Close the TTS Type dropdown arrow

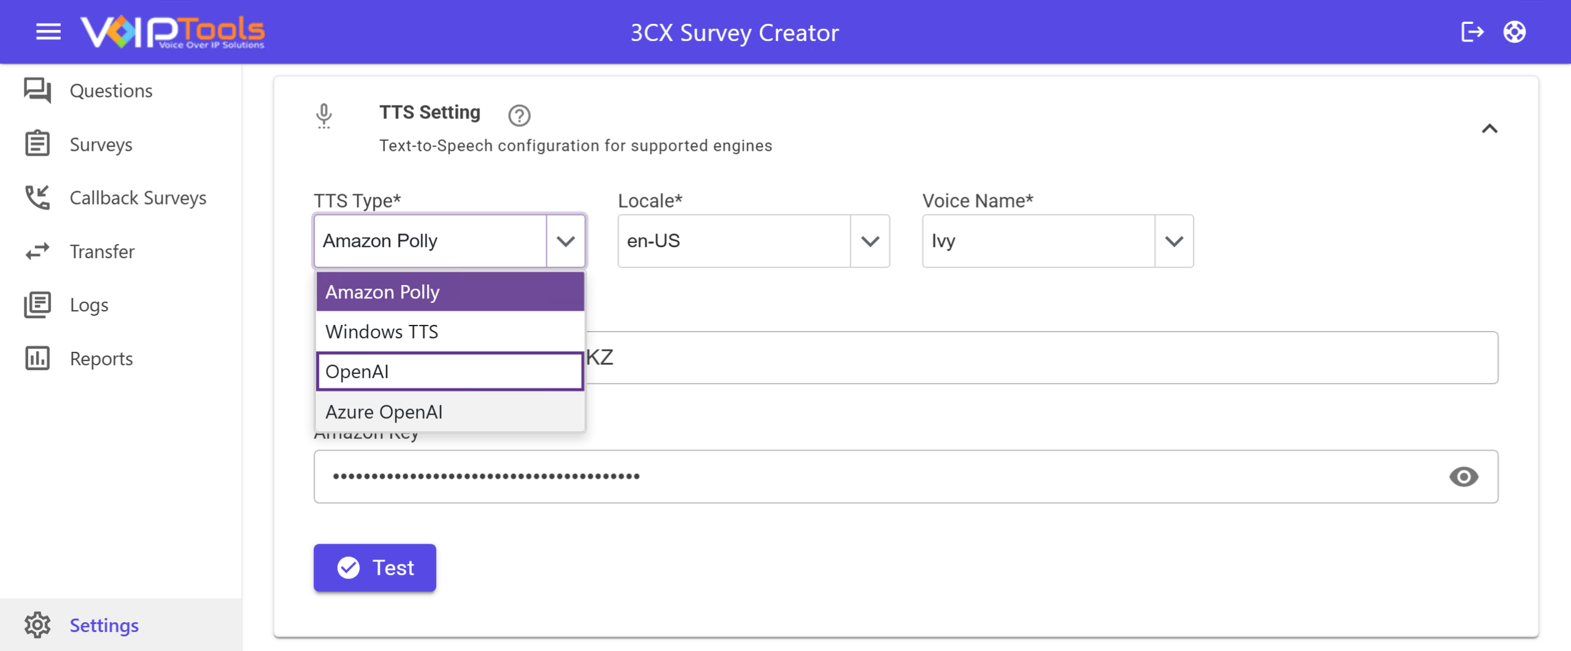point(566,241)
